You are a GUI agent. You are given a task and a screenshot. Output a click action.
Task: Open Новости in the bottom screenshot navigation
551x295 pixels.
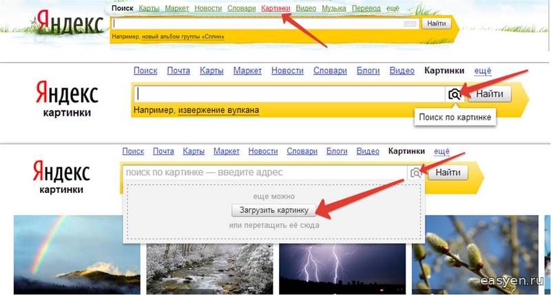pyautogui.click(x=263, y=151)
